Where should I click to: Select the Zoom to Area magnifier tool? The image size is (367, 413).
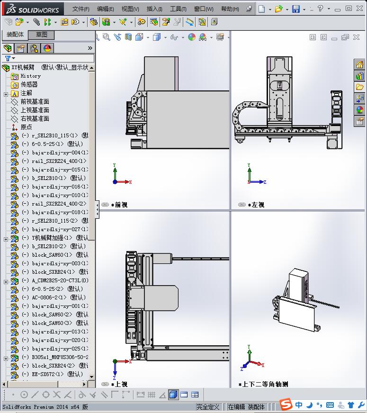[x=107, y=37]
